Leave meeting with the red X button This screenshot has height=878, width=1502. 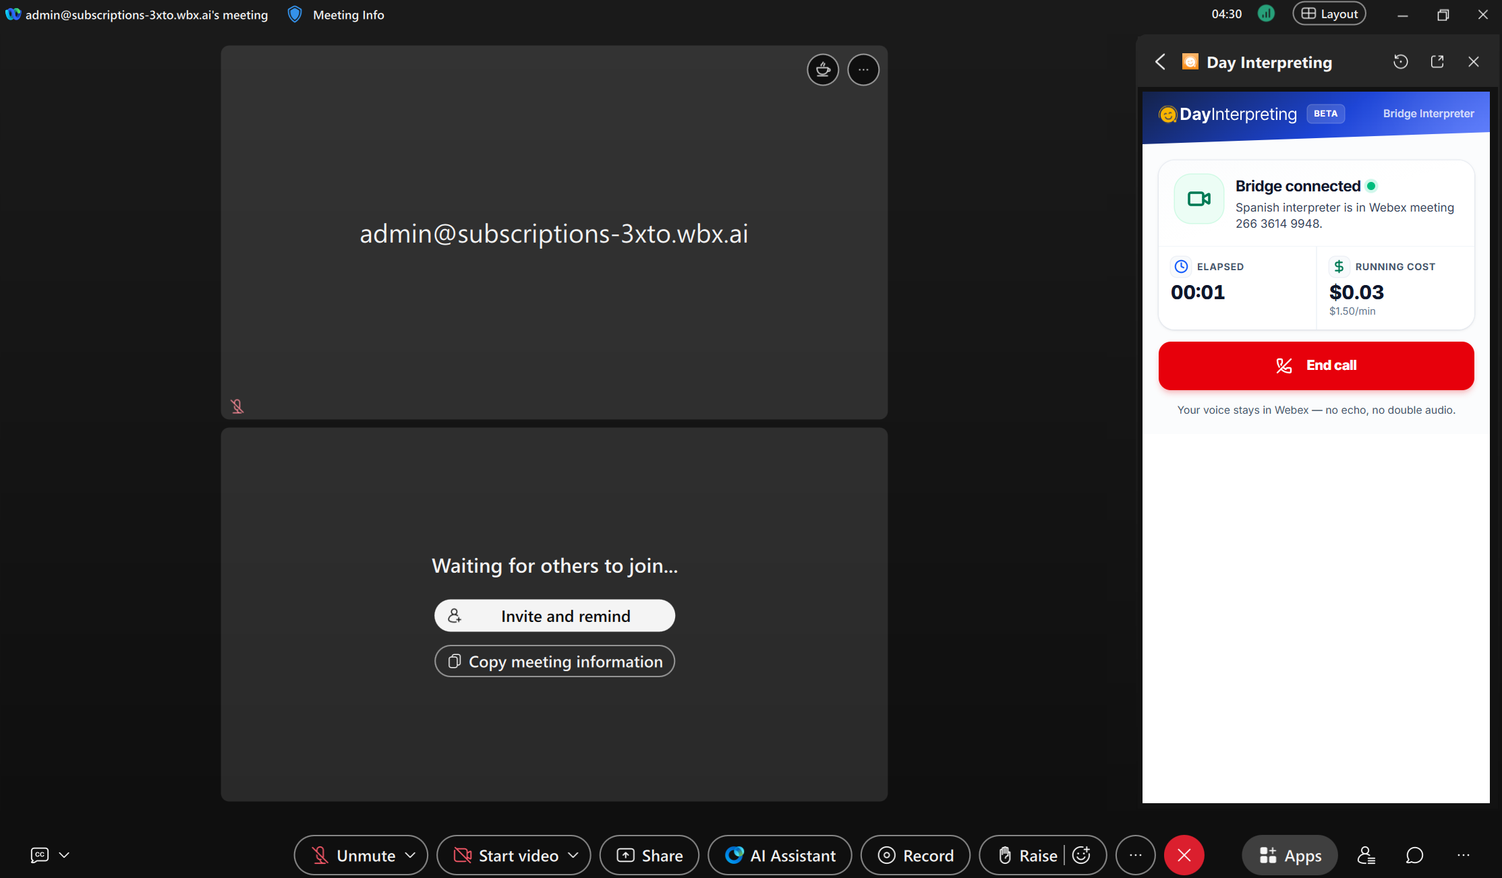[1184, 856]
